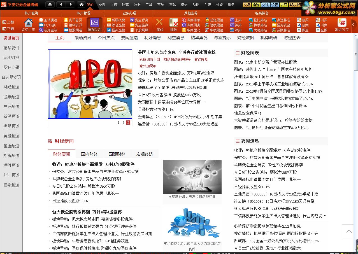This screenshot has width=358, height=254.
Task: Open 港股频道 in left sidebar
Action: (x=11, y=126)
